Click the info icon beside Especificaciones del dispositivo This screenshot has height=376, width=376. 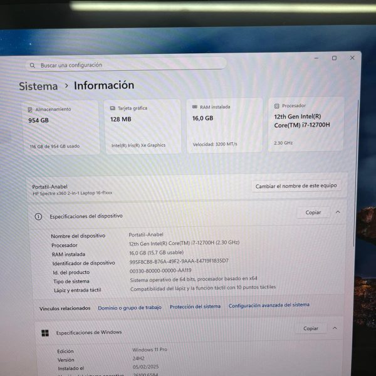[38, 216]
